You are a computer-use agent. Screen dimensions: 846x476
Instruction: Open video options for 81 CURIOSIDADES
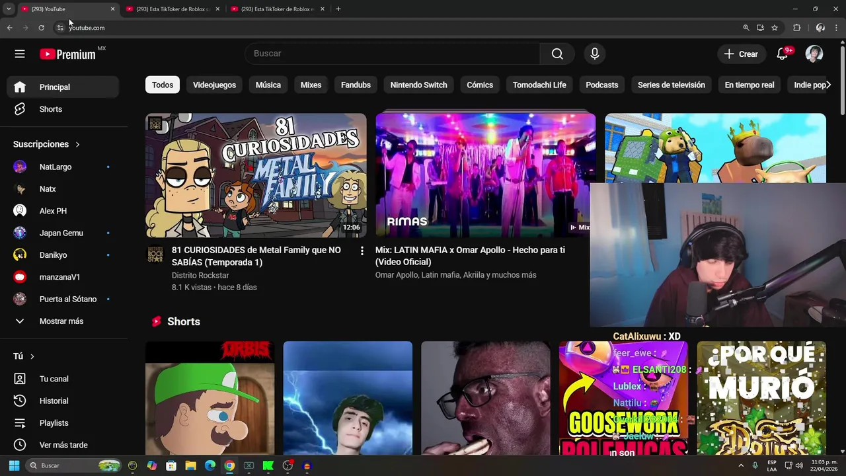[362, 251]
